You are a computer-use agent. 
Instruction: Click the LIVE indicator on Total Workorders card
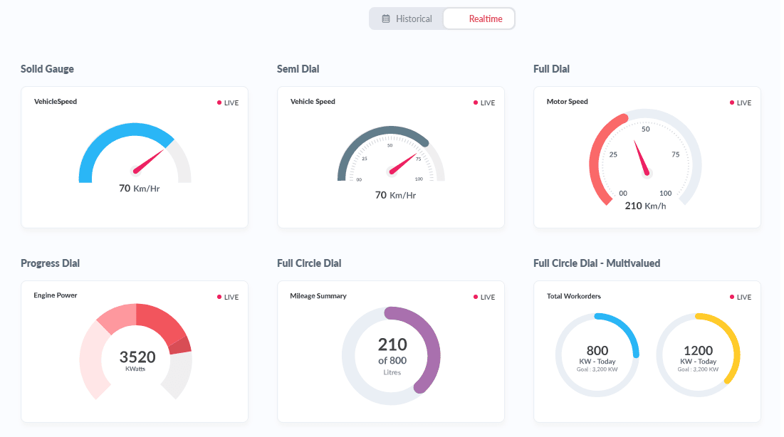(x=741, y=297)
